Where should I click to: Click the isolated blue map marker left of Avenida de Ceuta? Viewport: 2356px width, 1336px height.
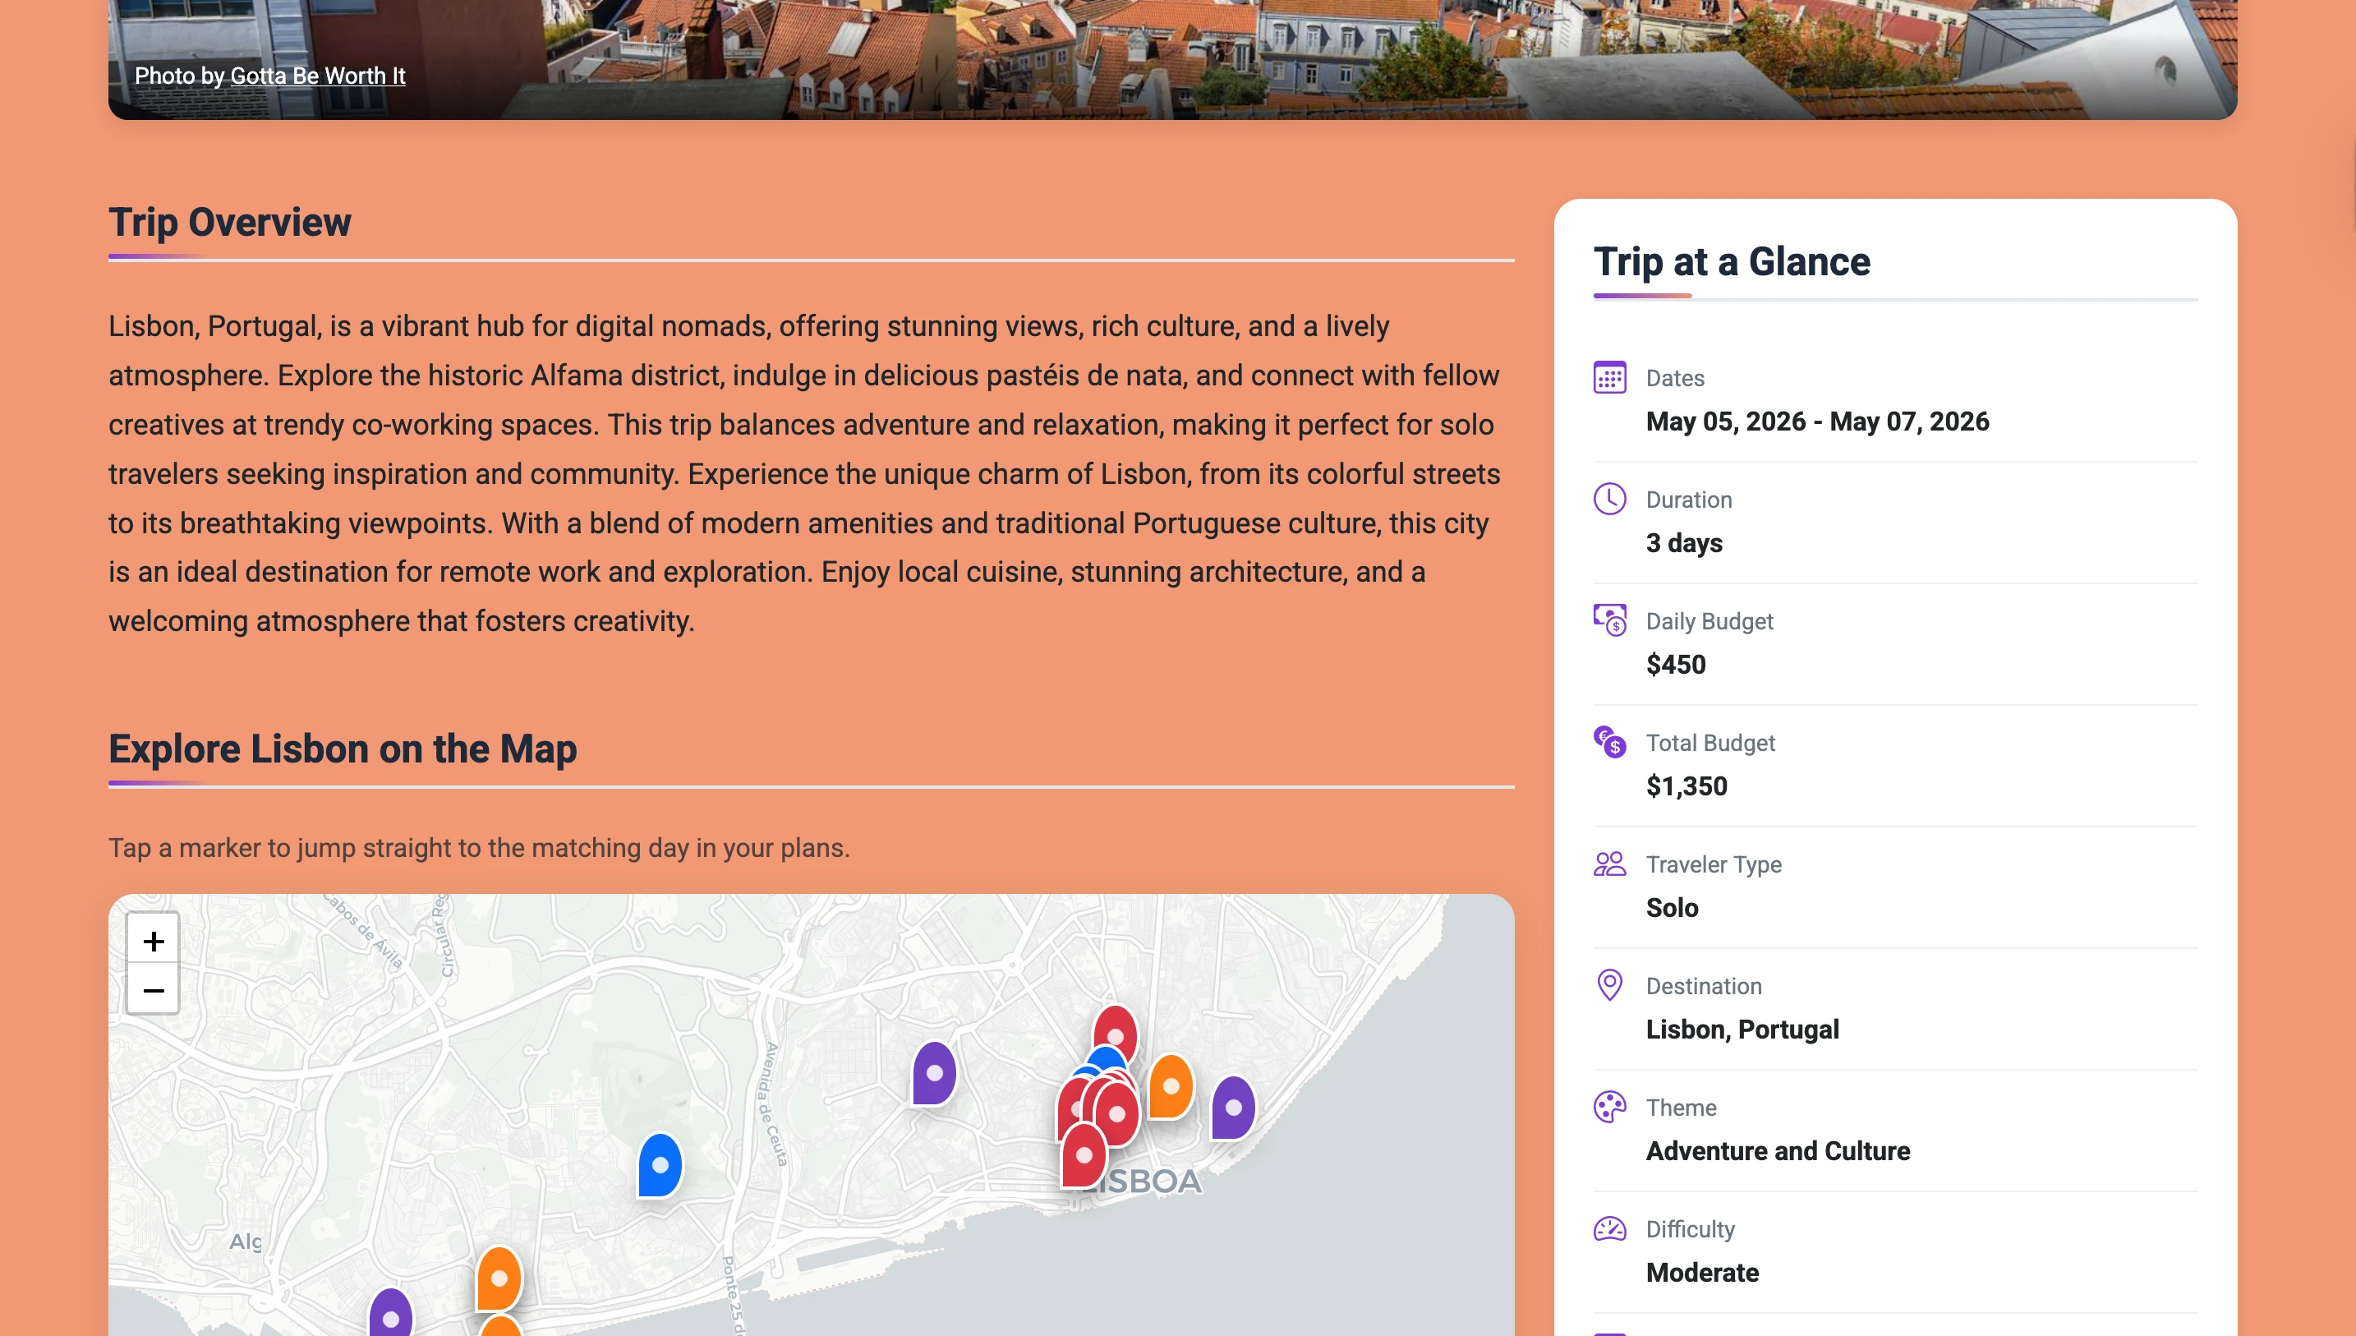660,1163
